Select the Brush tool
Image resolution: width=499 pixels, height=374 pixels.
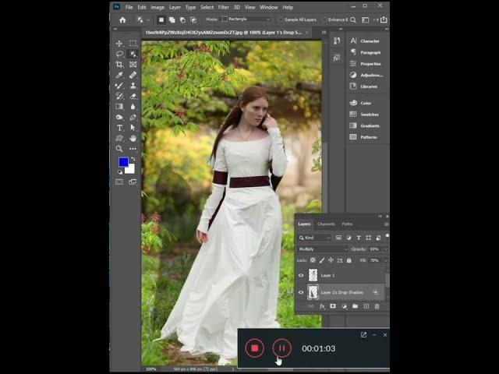[x=119, y=86]
